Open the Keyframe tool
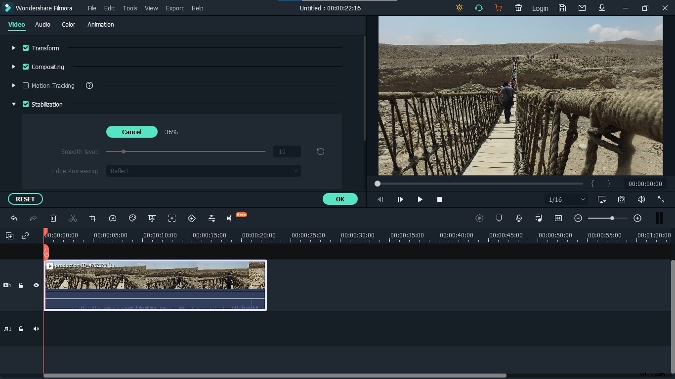This screenshot has height=379, width=675. point(192,218)
